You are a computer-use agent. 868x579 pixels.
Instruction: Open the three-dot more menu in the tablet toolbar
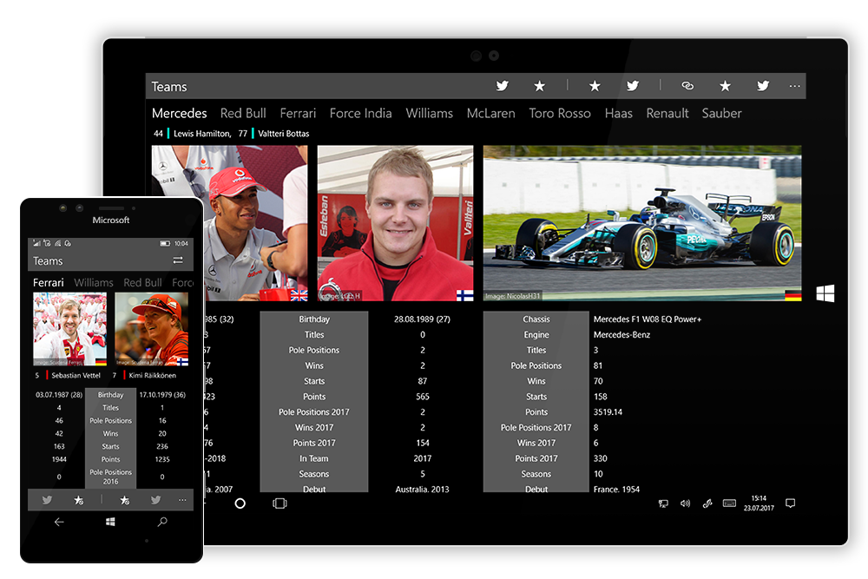(x=794, y=86)
